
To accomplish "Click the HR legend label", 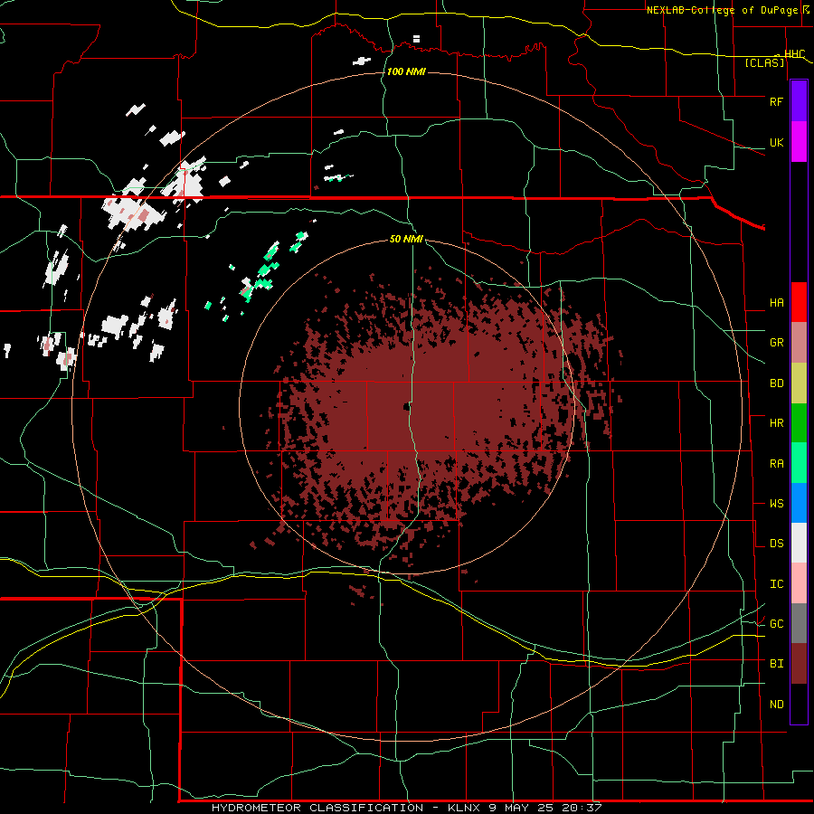I will [776, 423].
